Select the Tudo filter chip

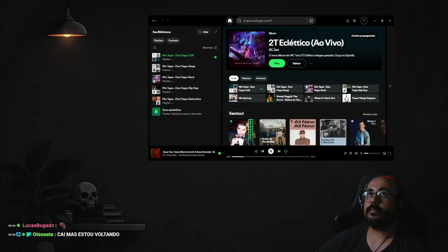coord(233,78)
